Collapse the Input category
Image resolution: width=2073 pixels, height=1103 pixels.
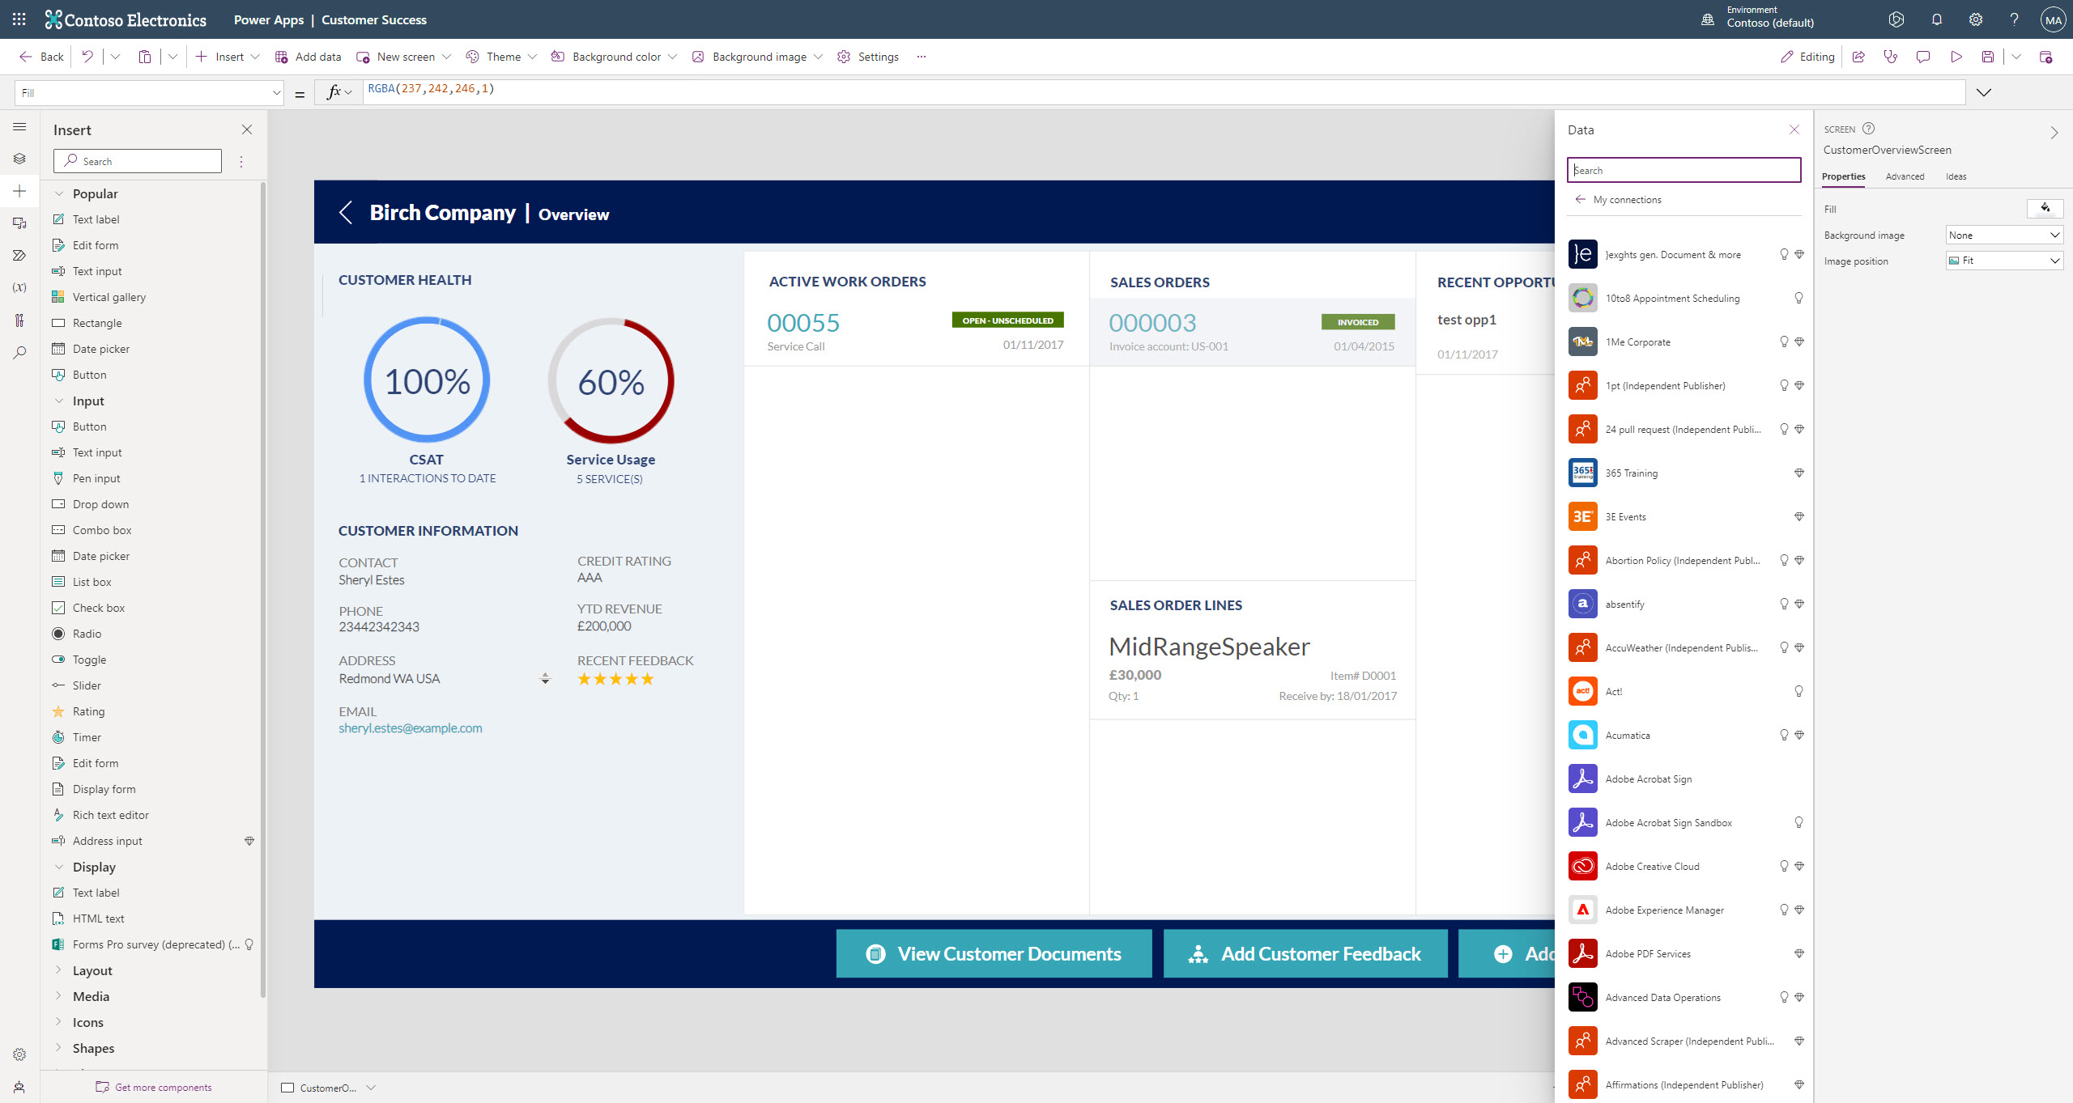tap(59, 401)
